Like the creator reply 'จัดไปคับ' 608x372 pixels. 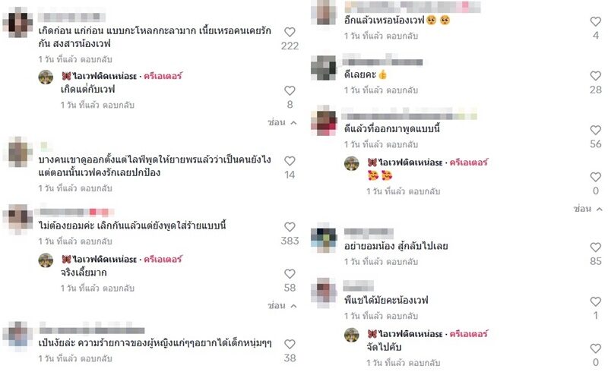[596, 348]
